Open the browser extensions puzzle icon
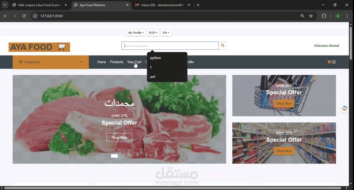The image size is (354, 190). (324, 16)
